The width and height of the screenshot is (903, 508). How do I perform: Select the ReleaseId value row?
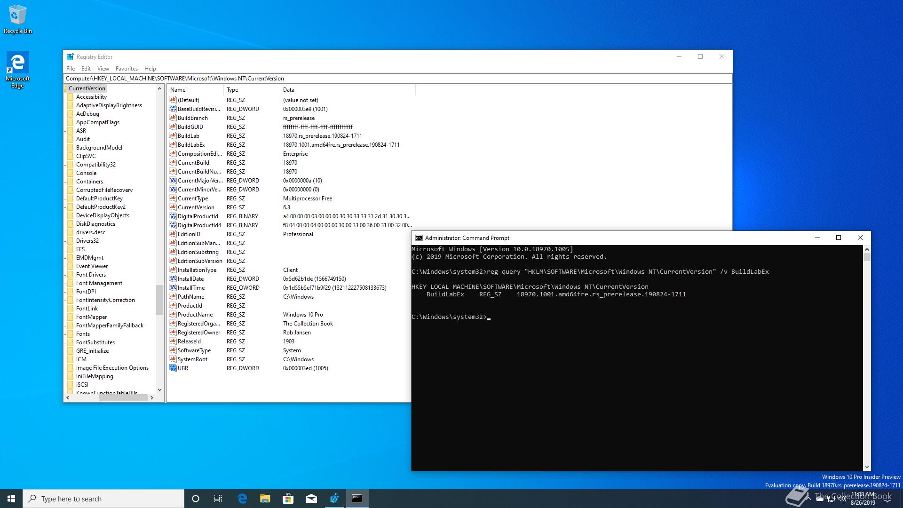tap(289, 341)
